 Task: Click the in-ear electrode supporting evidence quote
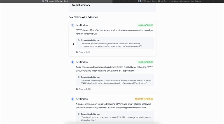click(x=113, y=82)
